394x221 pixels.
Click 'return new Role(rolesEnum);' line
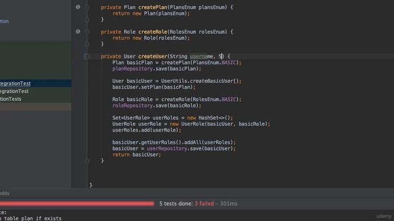[x=151, y=38]
